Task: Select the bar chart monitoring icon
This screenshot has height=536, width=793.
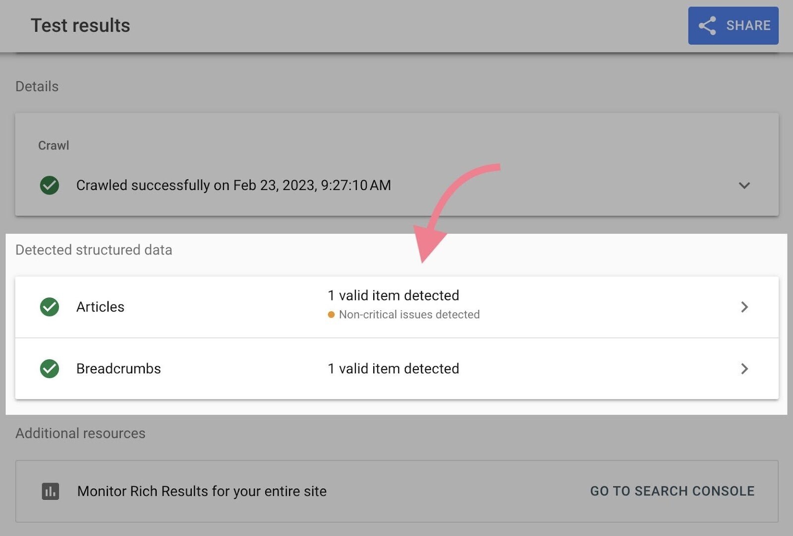Action: (x=50, y=491)
